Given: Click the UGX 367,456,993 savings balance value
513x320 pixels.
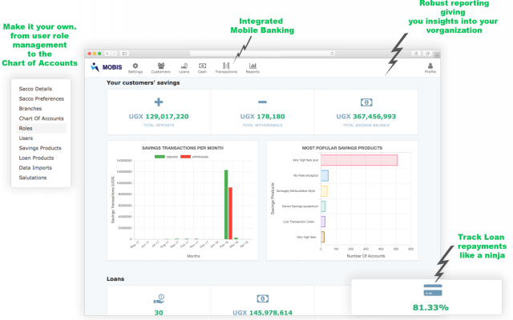Looking at the screenshot, I should coord(366,117).
